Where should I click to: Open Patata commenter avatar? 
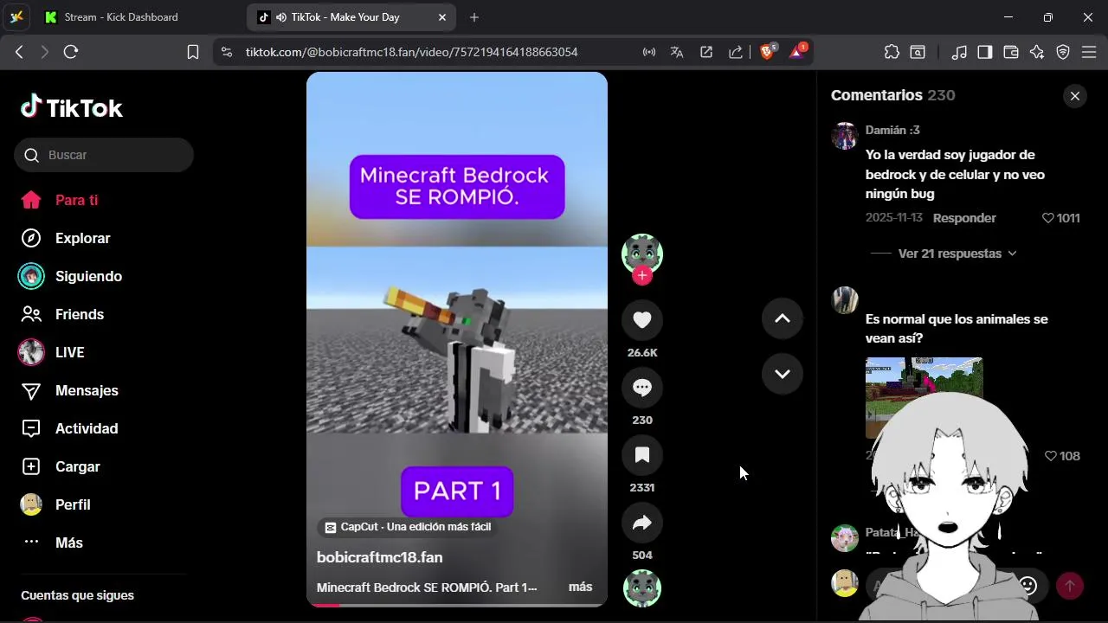click(844, 537)
